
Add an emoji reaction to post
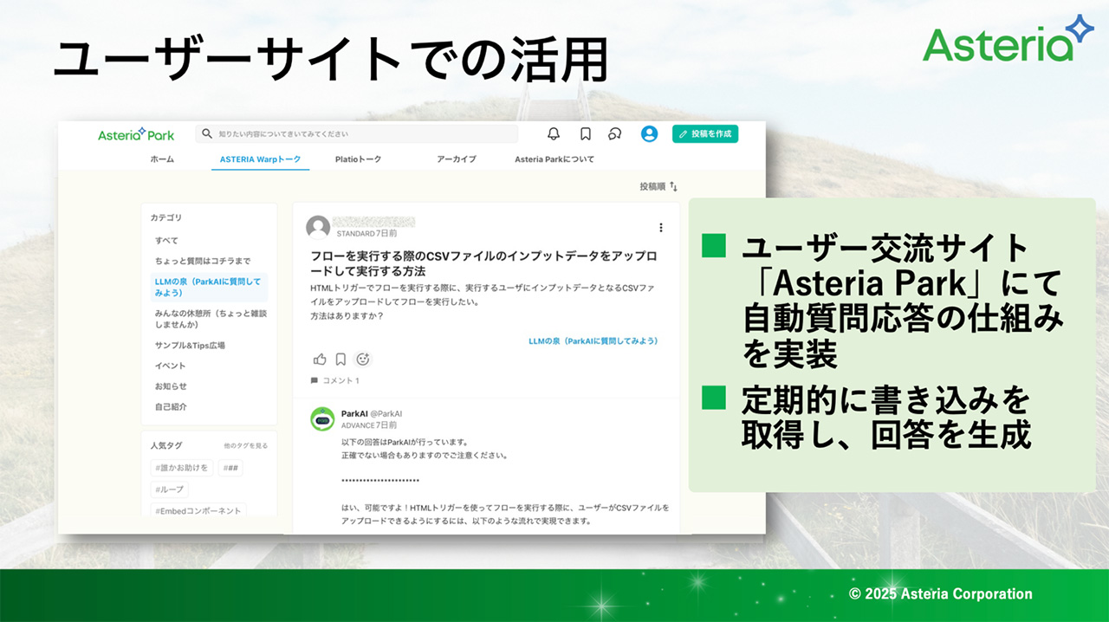click(x=363, y=359)
